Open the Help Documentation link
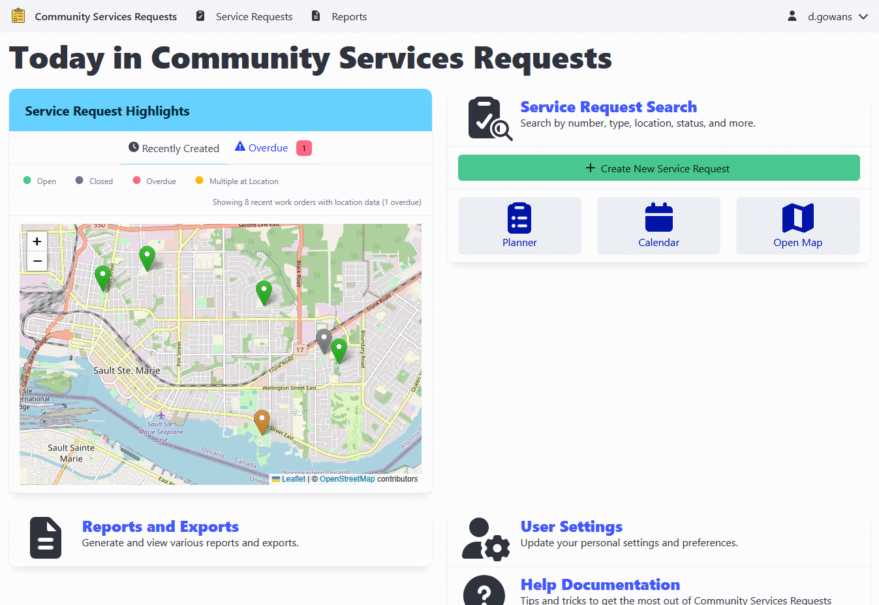The image size is (879, 605). click(600, 584)
